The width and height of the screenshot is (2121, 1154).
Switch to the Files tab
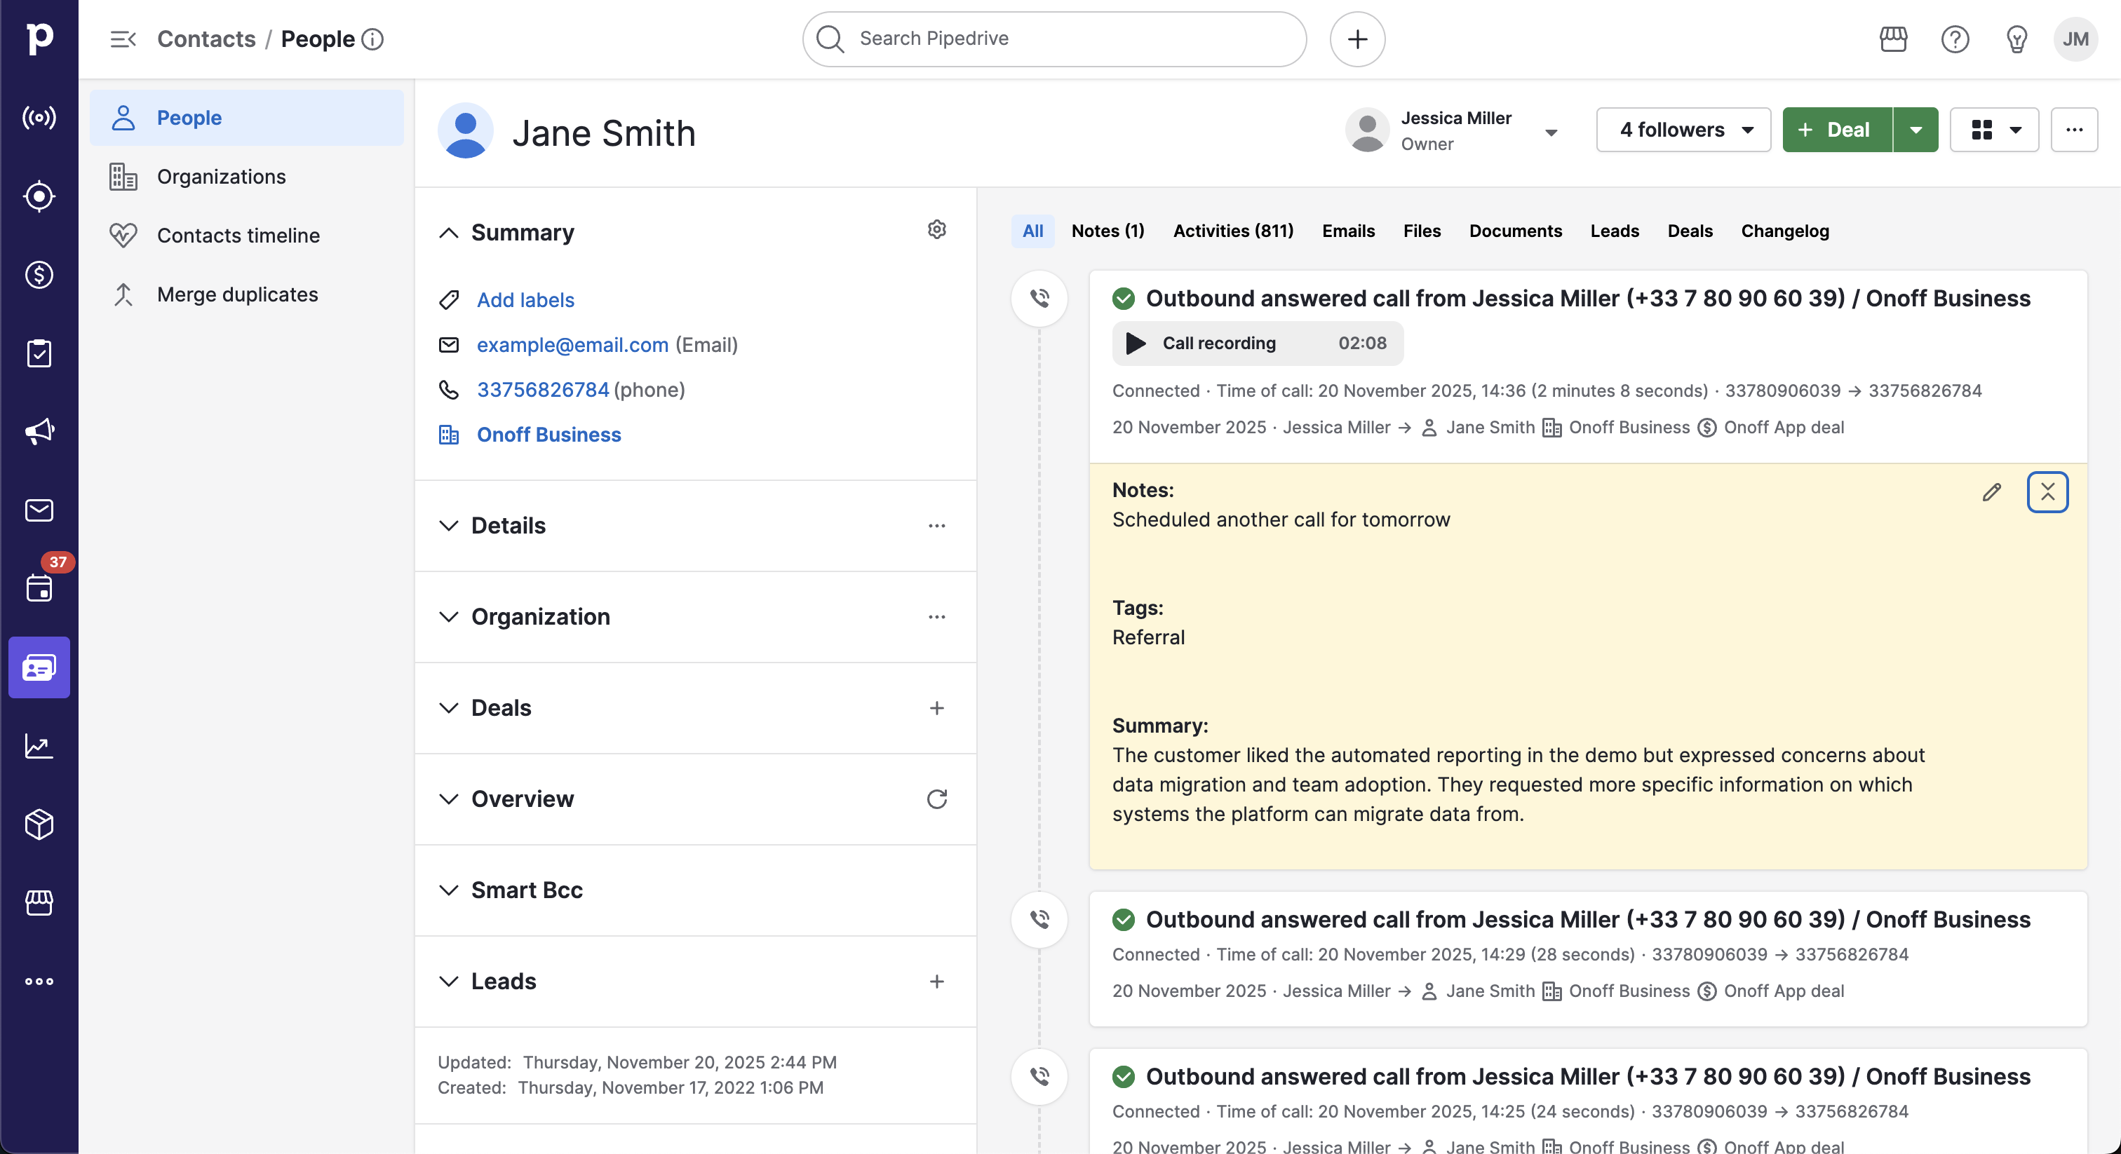pyautogui.click(x=1422, y=231)
